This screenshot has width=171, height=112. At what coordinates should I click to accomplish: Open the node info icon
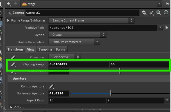[166, 13]
